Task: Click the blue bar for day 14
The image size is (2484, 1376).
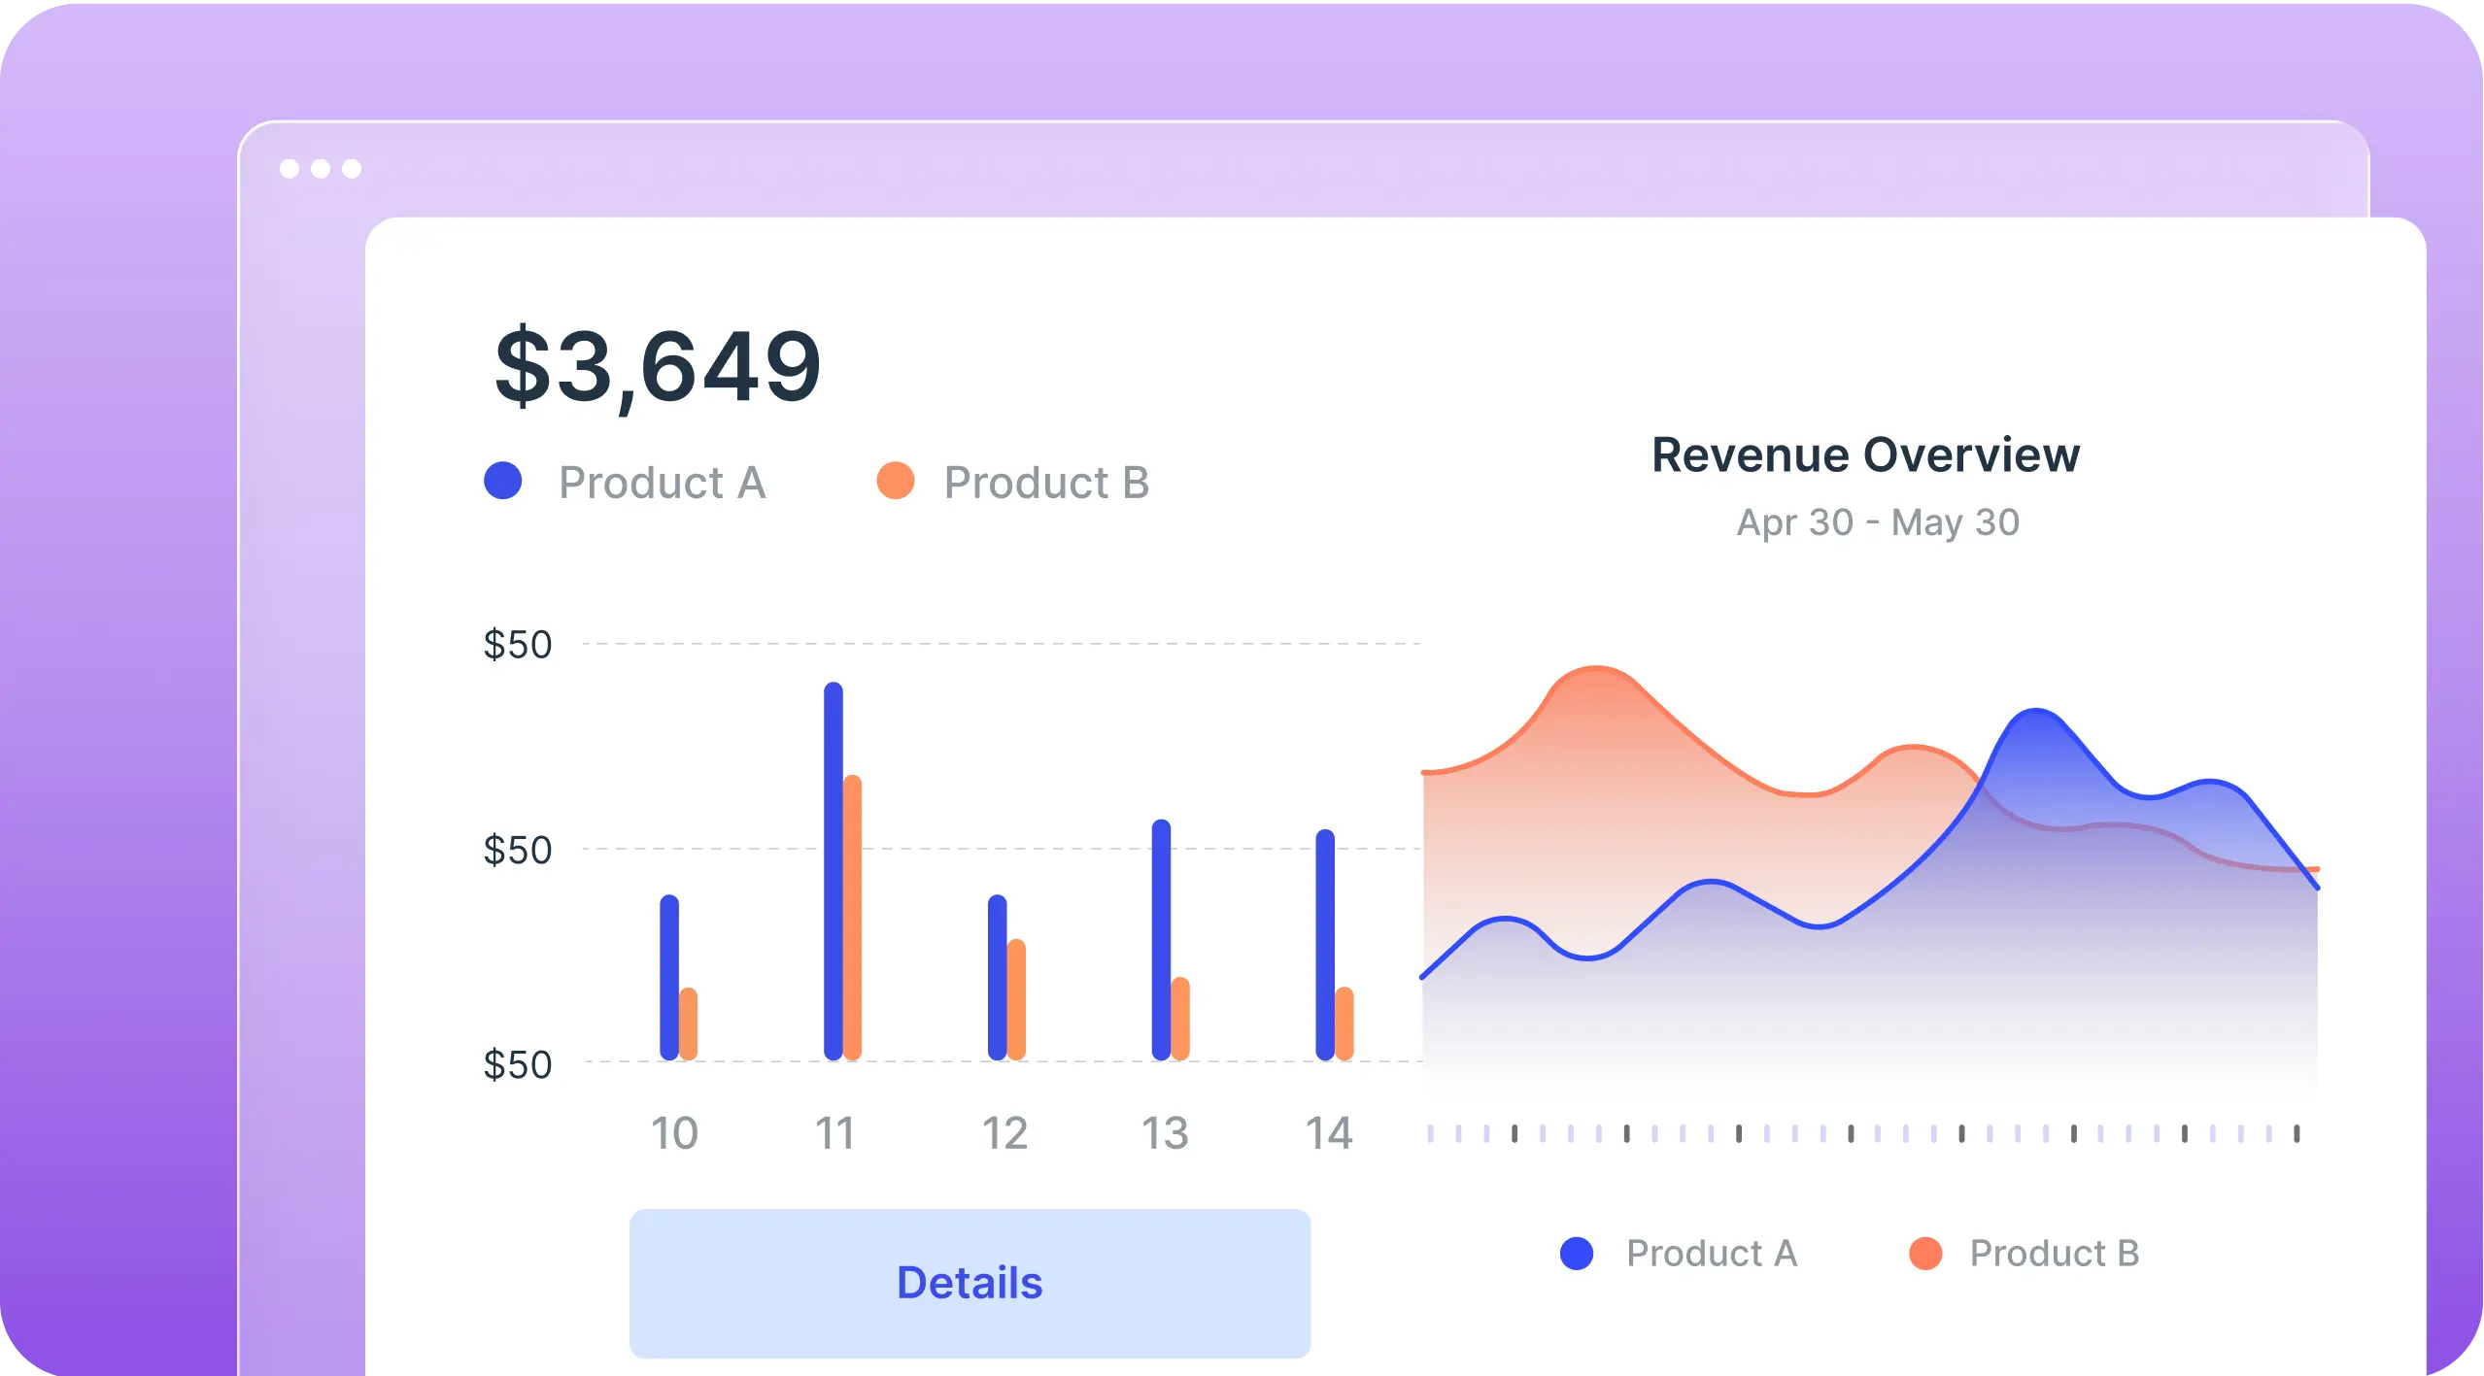Action: pos(1325,945)
